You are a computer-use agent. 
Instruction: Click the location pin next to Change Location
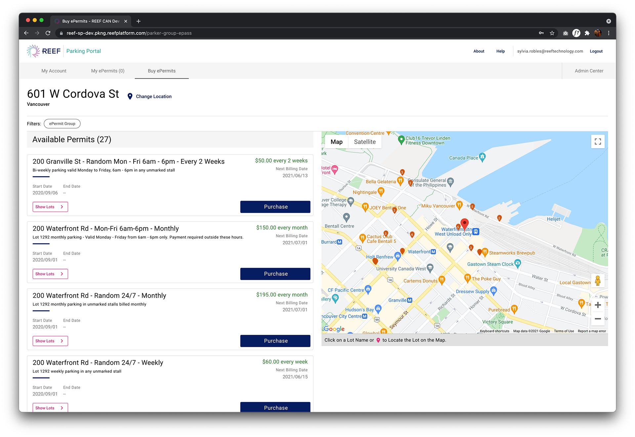(130, 96)
